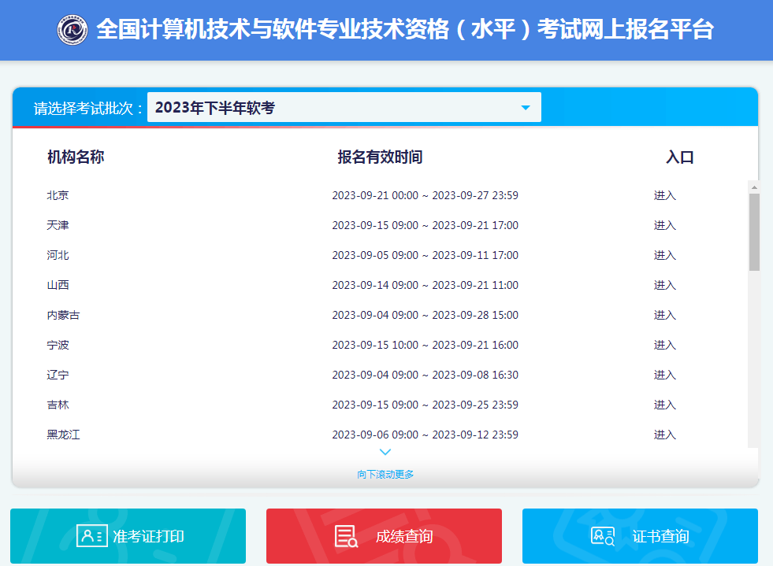
Task: Click the dropdown arrow for exam batch selection
Action: (526, 106)
